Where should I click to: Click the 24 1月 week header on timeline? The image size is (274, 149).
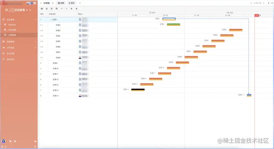165,16
